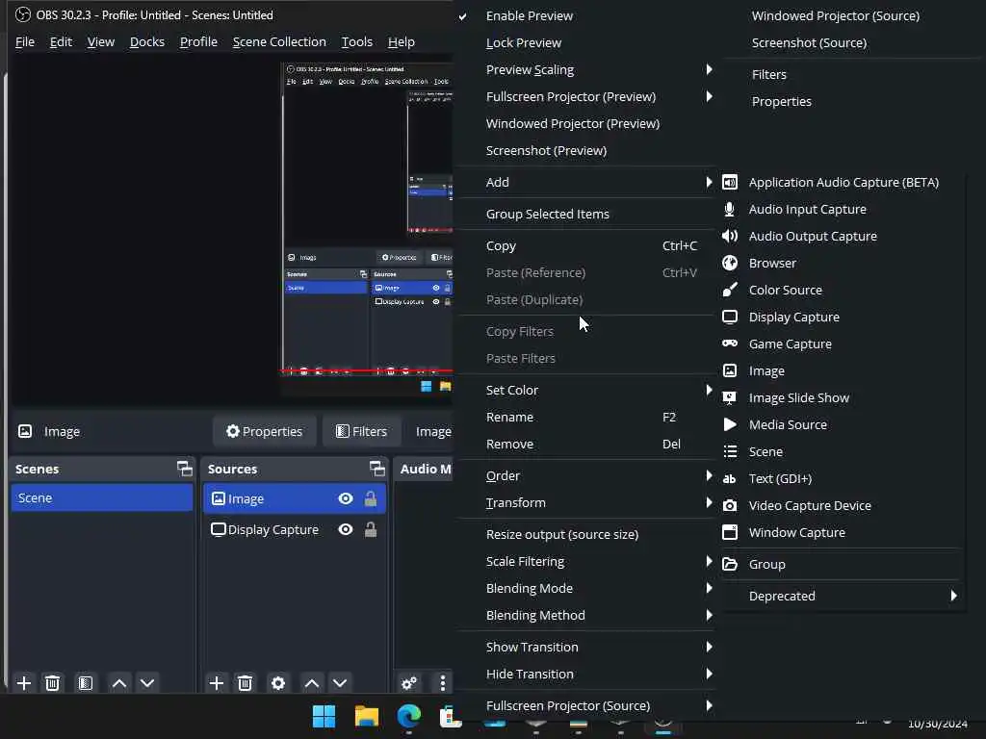Move source up in Sources list

[x=312, y=683]
